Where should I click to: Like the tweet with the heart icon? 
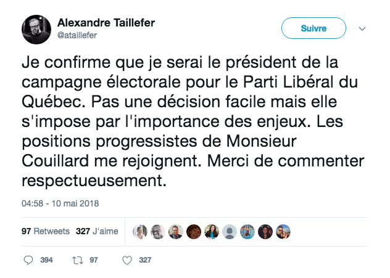(x=127, y=260)
